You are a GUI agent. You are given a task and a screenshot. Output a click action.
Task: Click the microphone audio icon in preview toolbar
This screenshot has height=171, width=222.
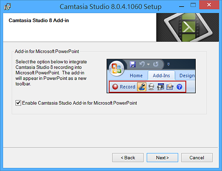[x=142, y=87]
